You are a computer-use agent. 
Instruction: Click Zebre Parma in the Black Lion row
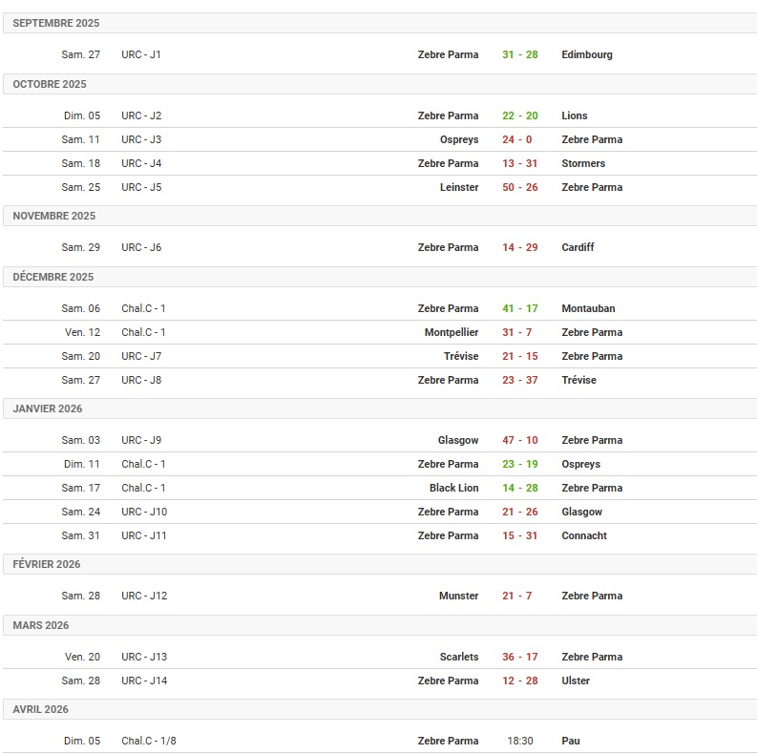pyautogui.click(x=592, y=488)
